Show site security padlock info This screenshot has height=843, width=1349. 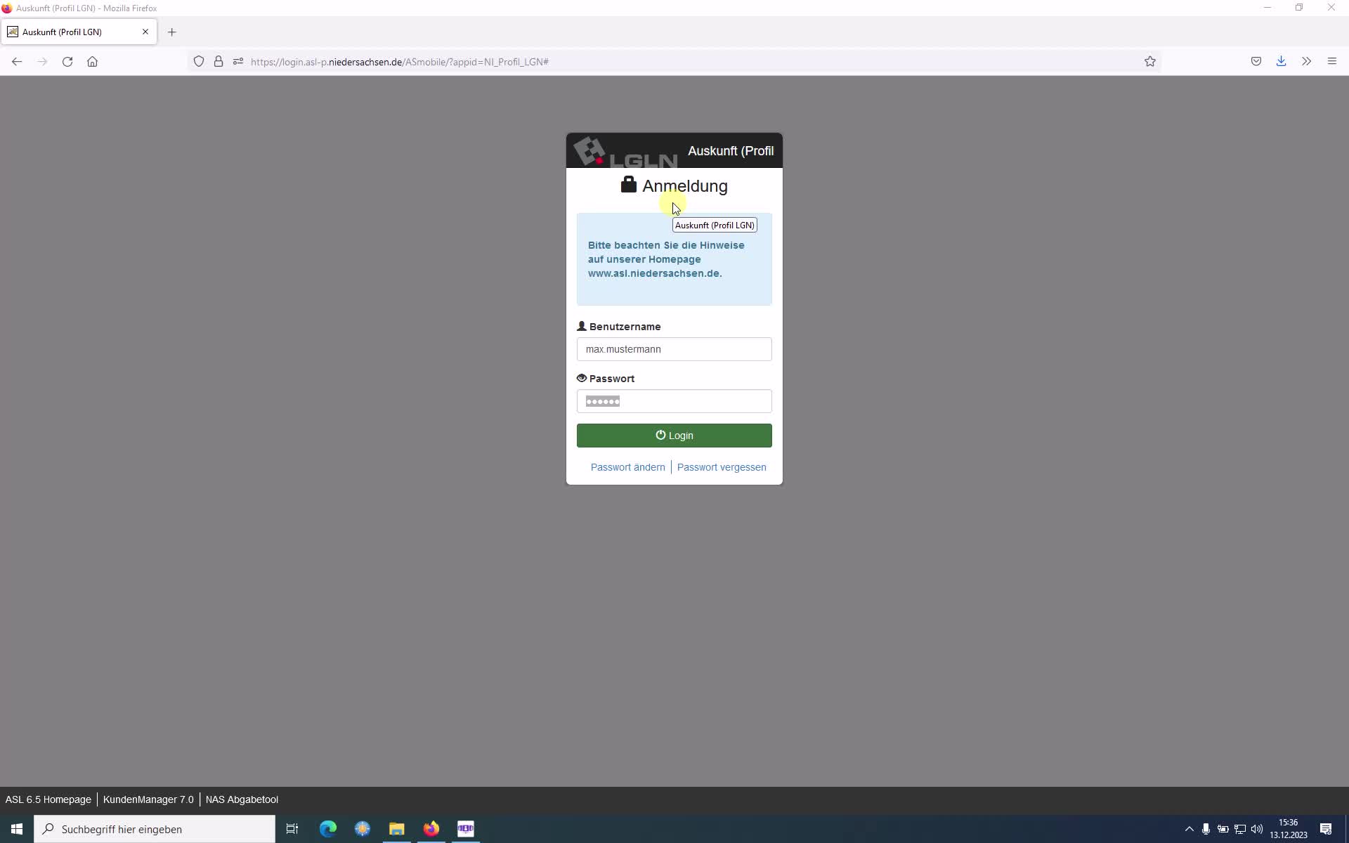click(219, 62)
